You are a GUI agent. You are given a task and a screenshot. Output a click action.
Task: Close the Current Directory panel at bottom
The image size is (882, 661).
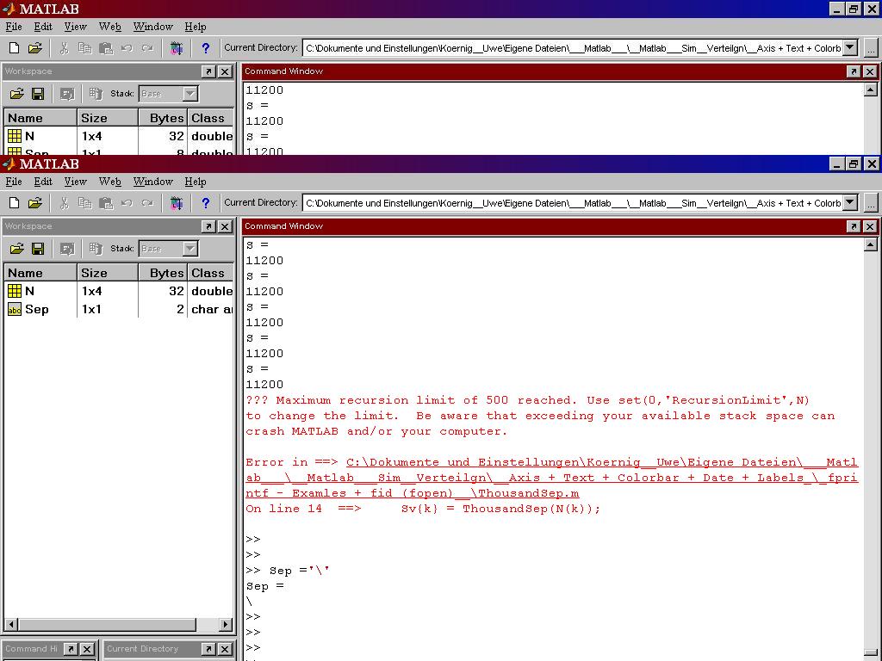(x=224, y=649)
